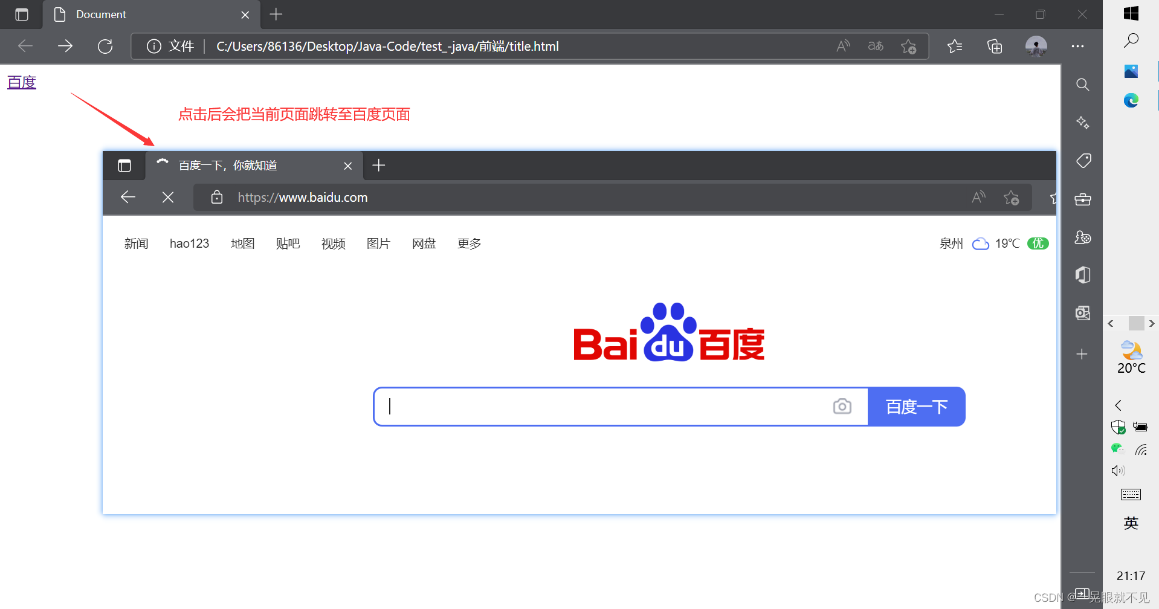Open the WeChat tray icon
The height and width of the screenshot is (609, 1159).
[x=1117, y=448]
